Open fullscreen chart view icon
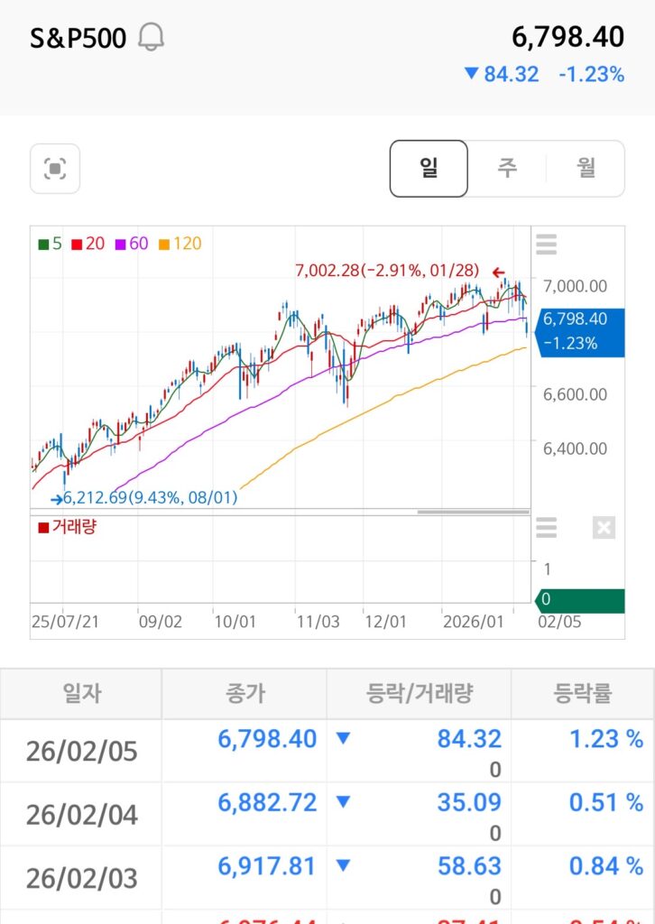This screenshot has height=924, width=655. click(55, 169)
